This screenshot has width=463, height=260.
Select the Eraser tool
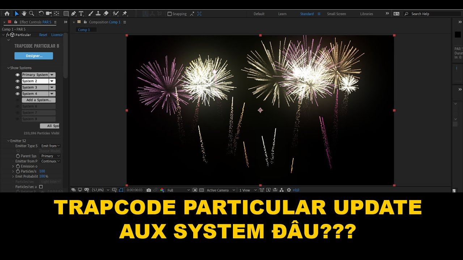click(x=106, y=14)
